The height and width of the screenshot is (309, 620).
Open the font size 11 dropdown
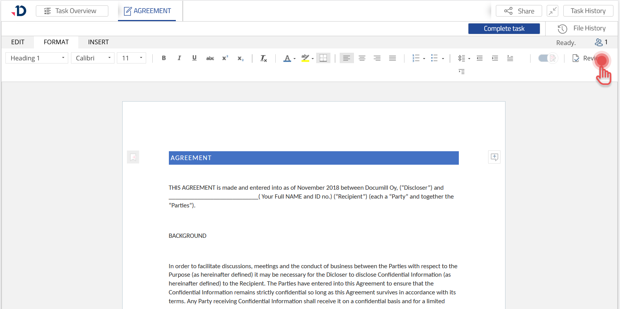tap(131, 58)
